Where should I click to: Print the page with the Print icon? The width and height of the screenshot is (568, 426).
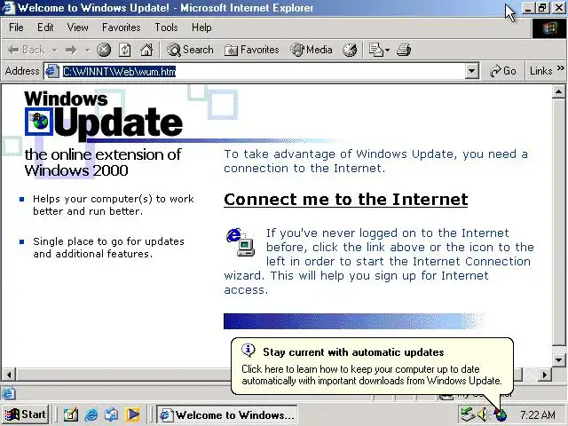(404, 50)
